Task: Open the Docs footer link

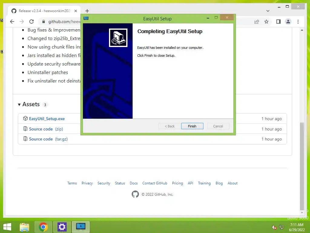Action: [x=134, y=183]
